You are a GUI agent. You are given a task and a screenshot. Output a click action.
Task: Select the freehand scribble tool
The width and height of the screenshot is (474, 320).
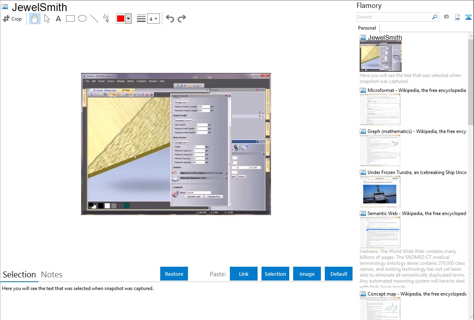click(106, 19)
